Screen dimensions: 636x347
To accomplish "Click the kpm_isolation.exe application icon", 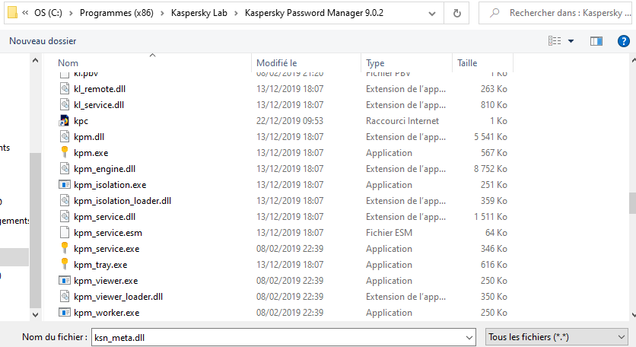I will pyautogui.click(x=65, y=185).
